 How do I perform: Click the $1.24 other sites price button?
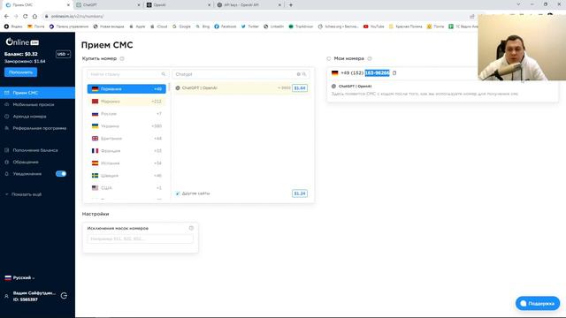300,193
